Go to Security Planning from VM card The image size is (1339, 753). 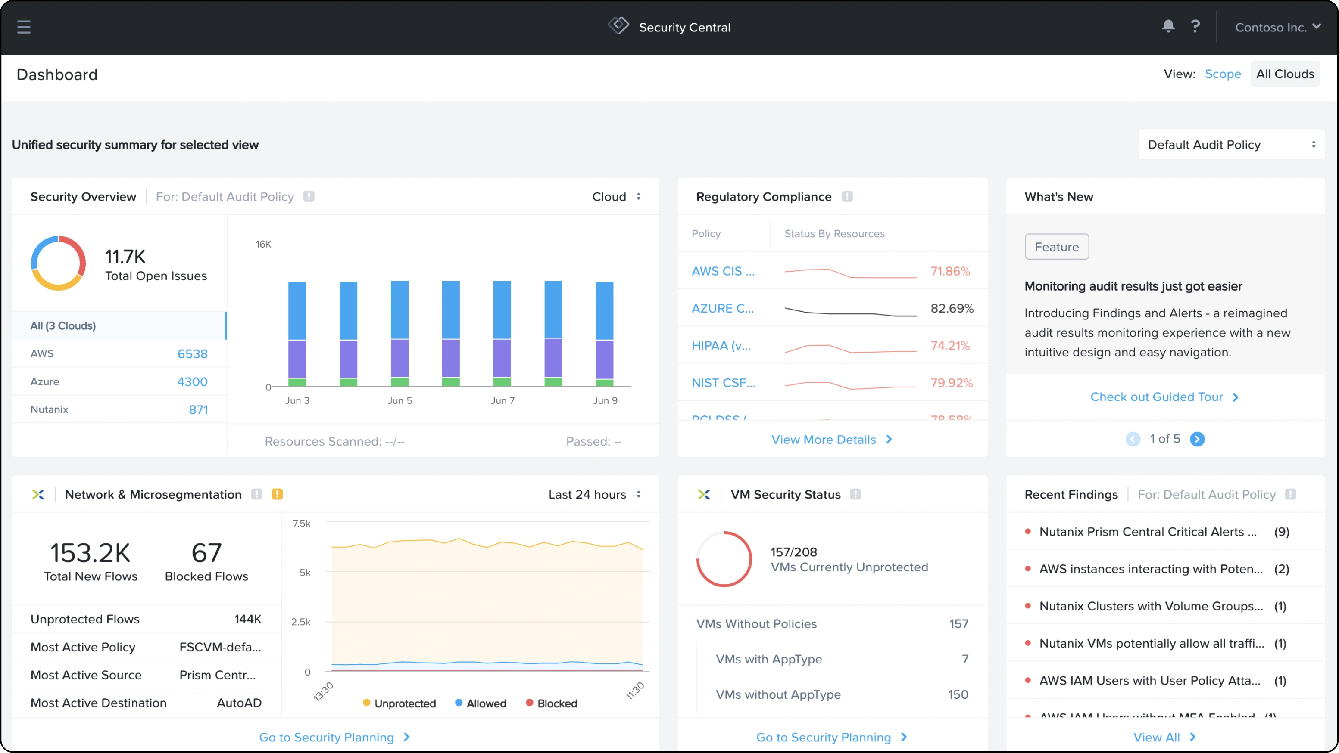pyautogui.click(x=832, y=738)
